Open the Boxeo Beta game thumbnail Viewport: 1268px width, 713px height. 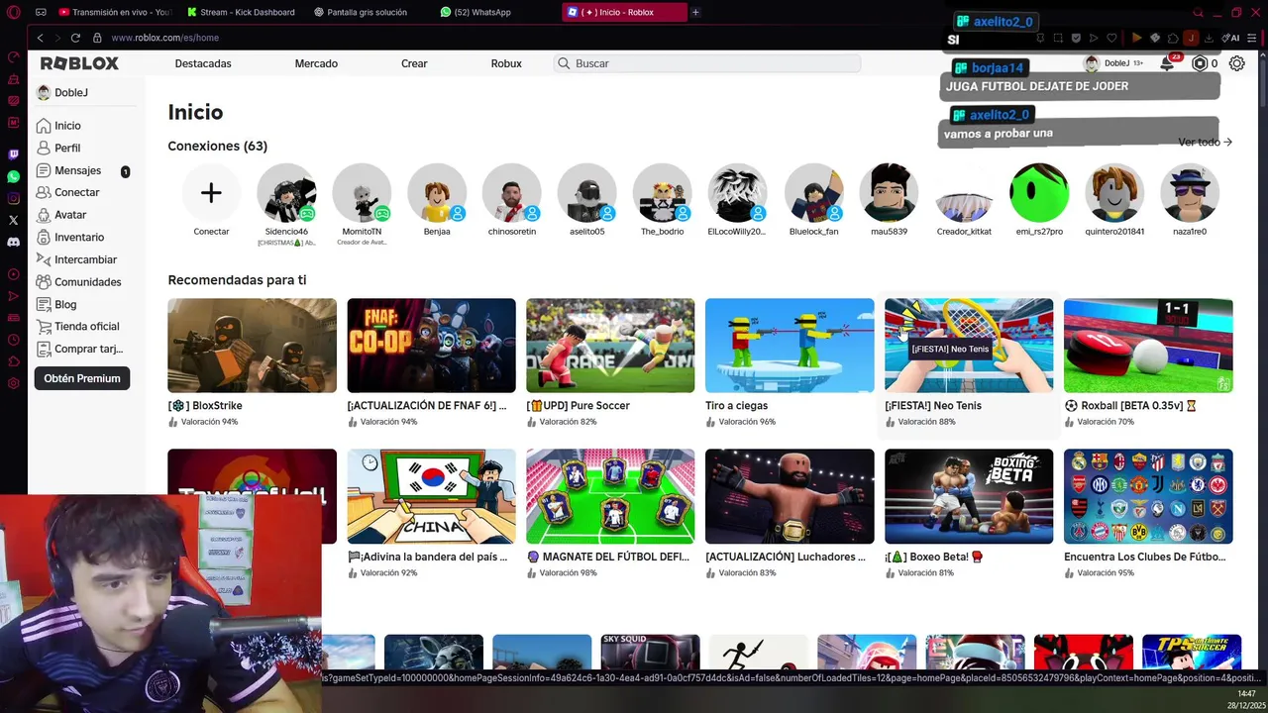(969, 496)
